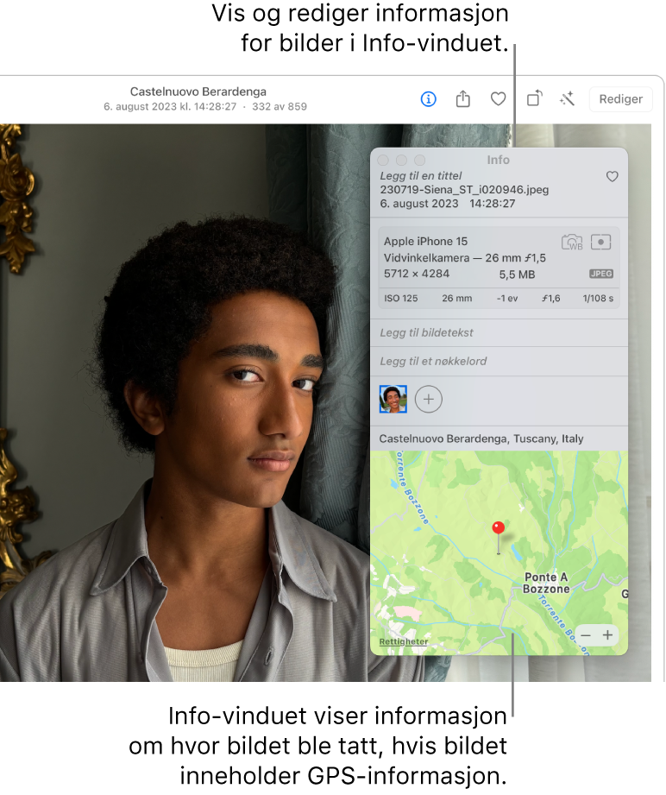Mark photo as favorite in toolbar
The height and width of the screenshot is (795, 666).
(499, 99)
